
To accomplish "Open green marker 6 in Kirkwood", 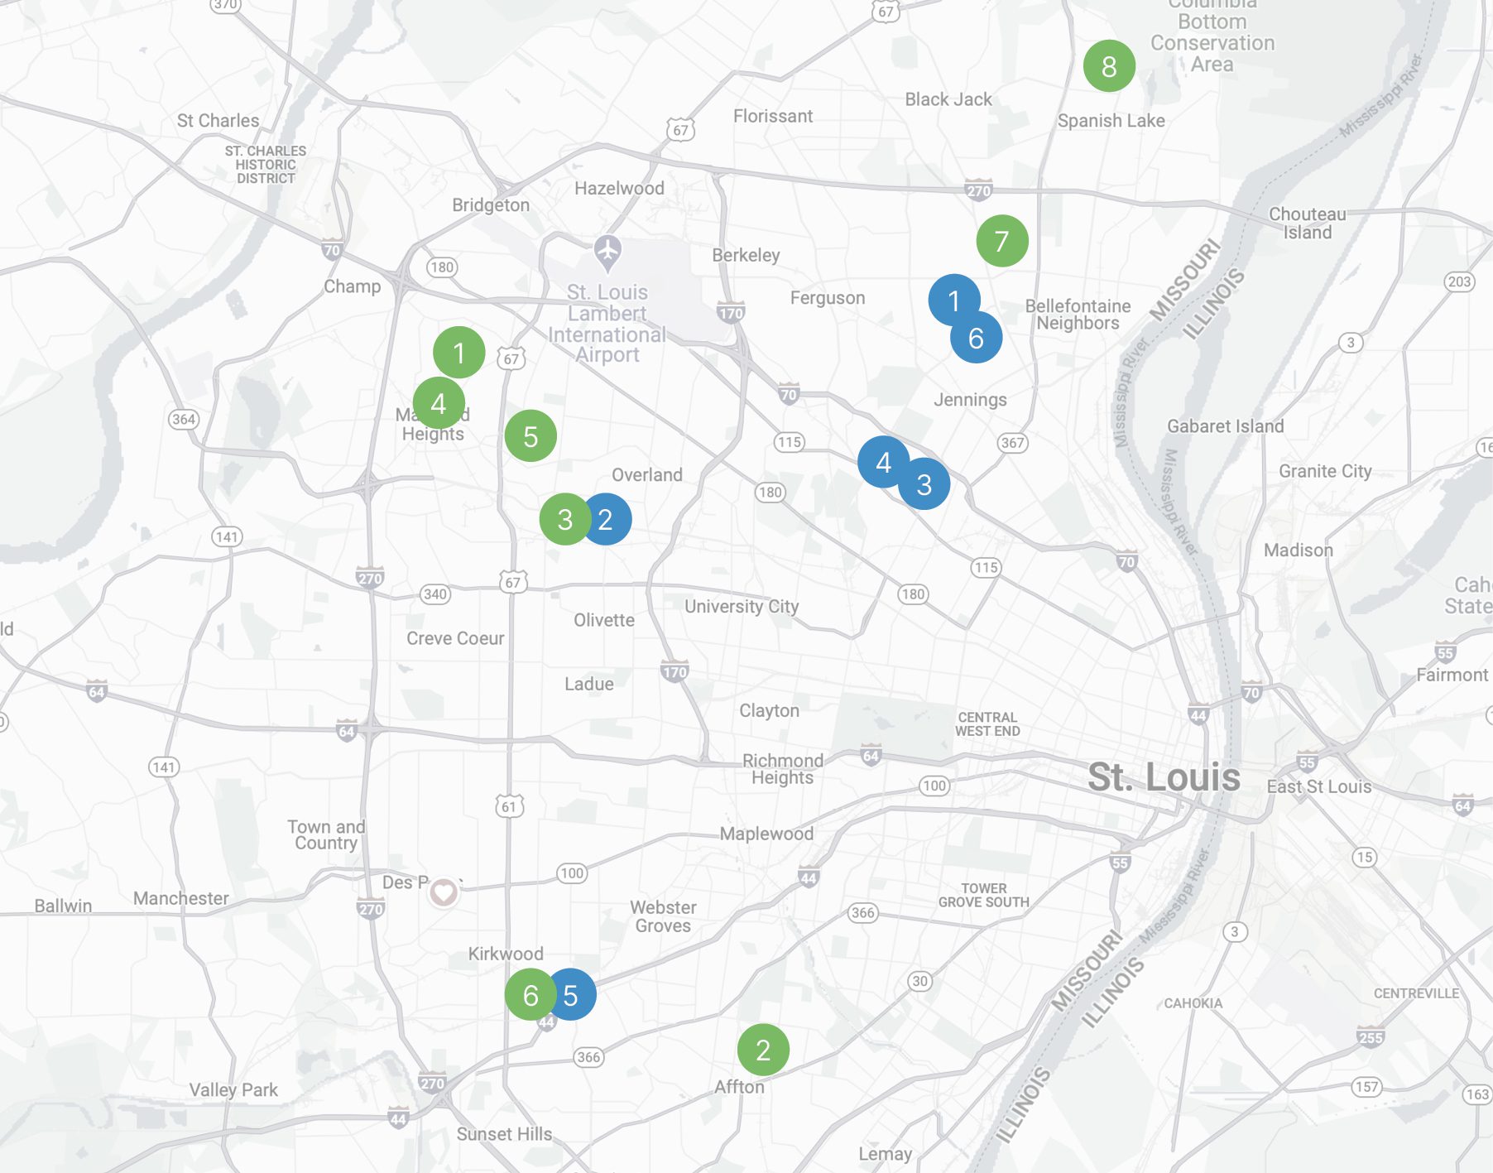I will (x=529, y=995).
